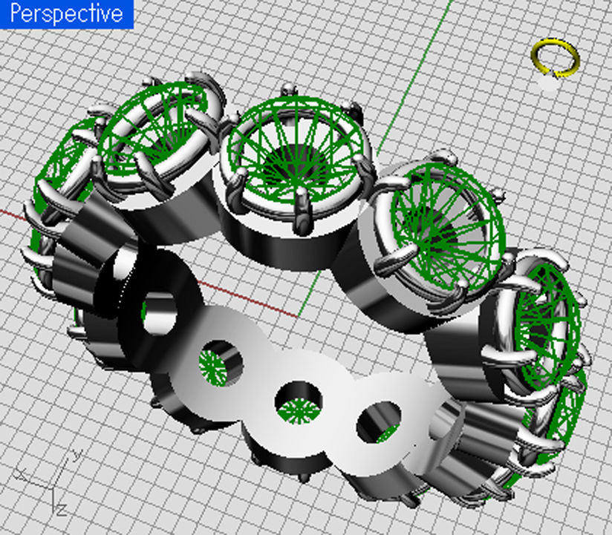Click the rightmost hole in lower bezels
612x535 pixels.
pyautogui.click(x=380, y=423)
